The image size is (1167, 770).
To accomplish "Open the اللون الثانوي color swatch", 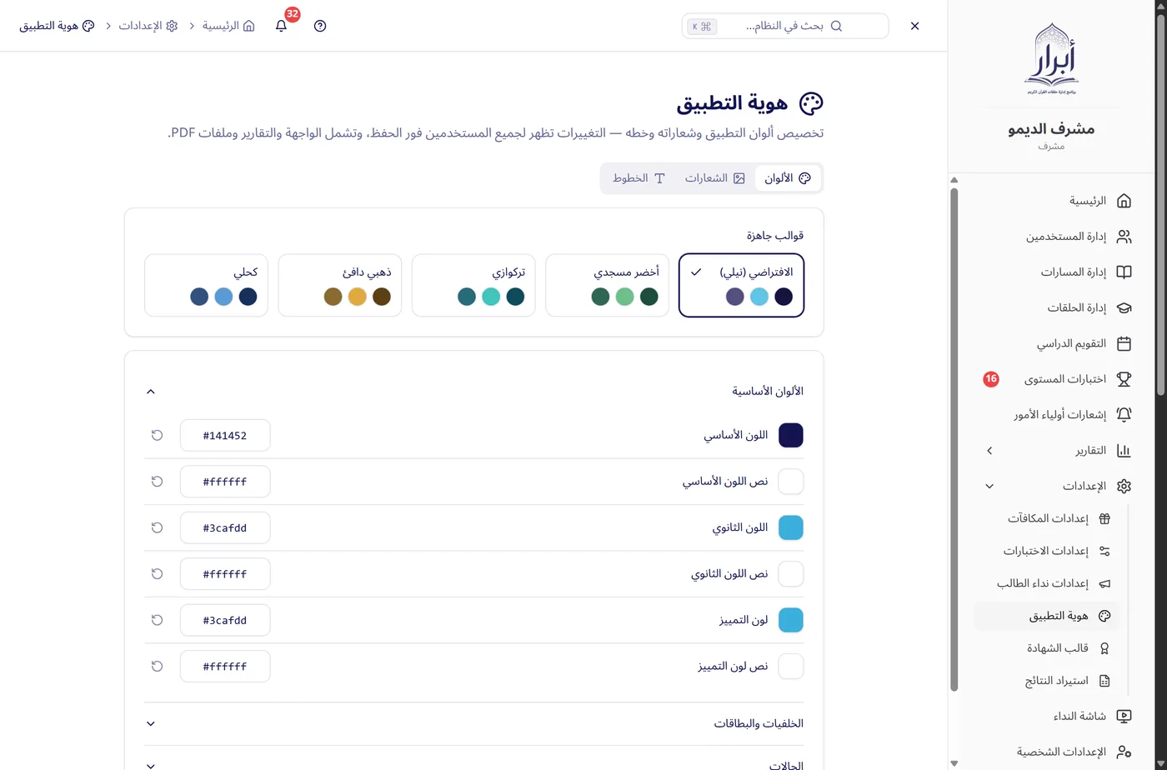I will coord(791,527).
